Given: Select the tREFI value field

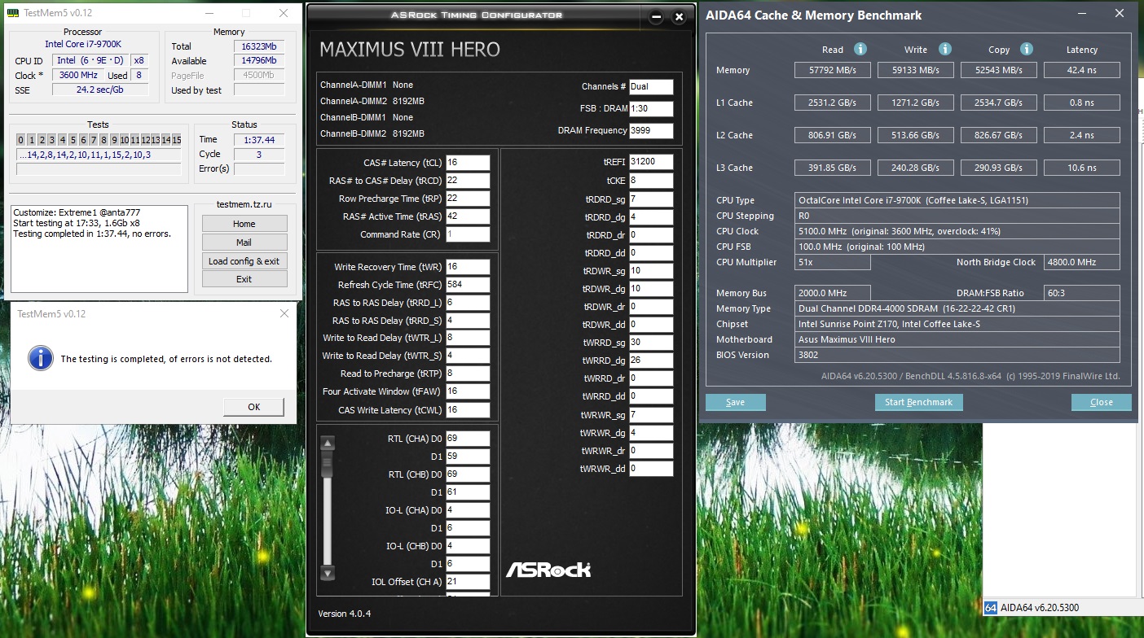Looking at the screenshot, I should pyautogui.click(x=651, y=162).
